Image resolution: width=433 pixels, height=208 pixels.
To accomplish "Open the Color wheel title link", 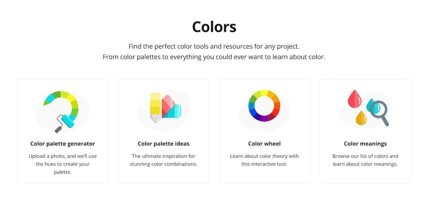I will tap(264, 144).
